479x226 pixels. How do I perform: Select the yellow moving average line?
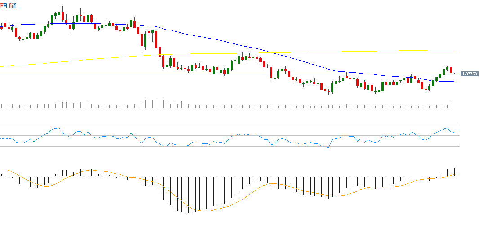[90, 59]
